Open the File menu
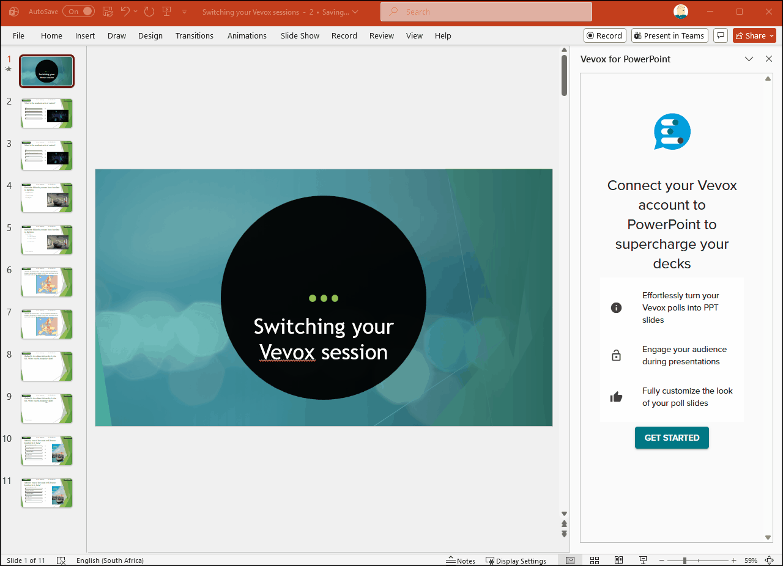This screenshot has height=566, width=783. click(x=18, y=35)
